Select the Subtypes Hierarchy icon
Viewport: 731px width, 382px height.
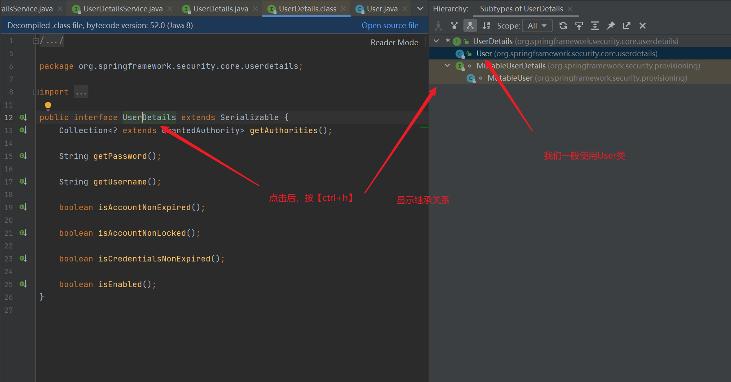[470, 25]
